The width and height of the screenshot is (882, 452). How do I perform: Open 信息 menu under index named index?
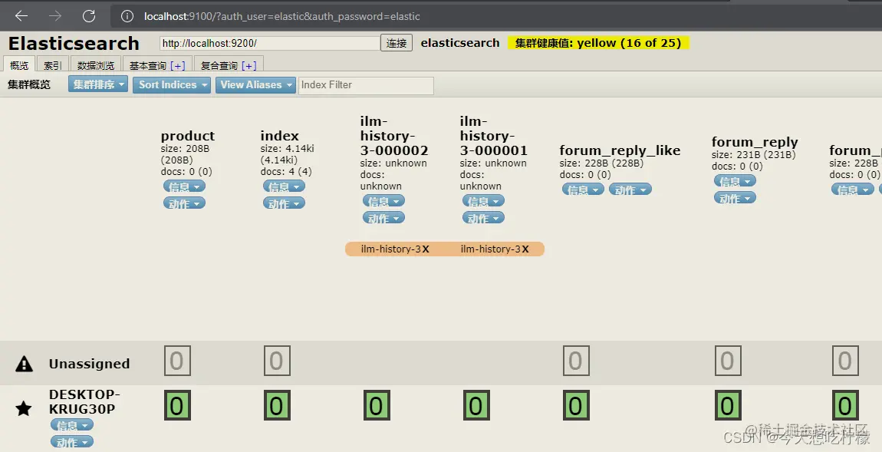(284, 186)
